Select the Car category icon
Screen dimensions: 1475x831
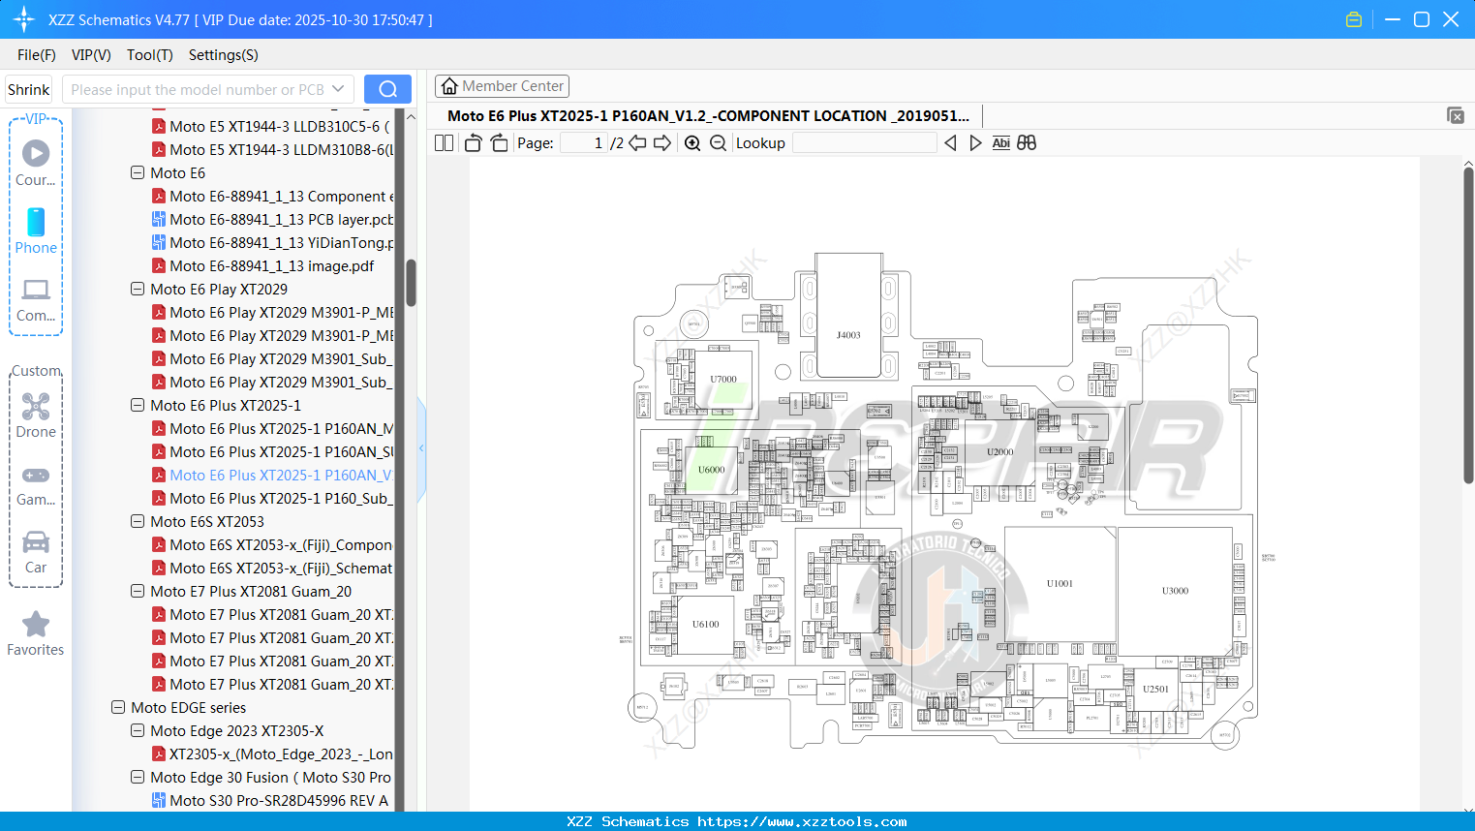[x=36, y=552]
